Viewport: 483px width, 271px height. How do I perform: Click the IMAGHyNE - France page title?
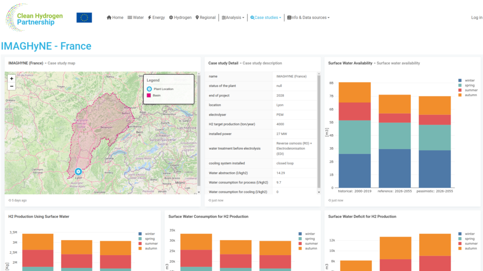pos(46,46)
